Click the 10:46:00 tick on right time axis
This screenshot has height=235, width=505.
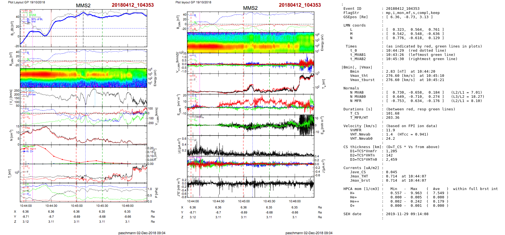(294, 201)
